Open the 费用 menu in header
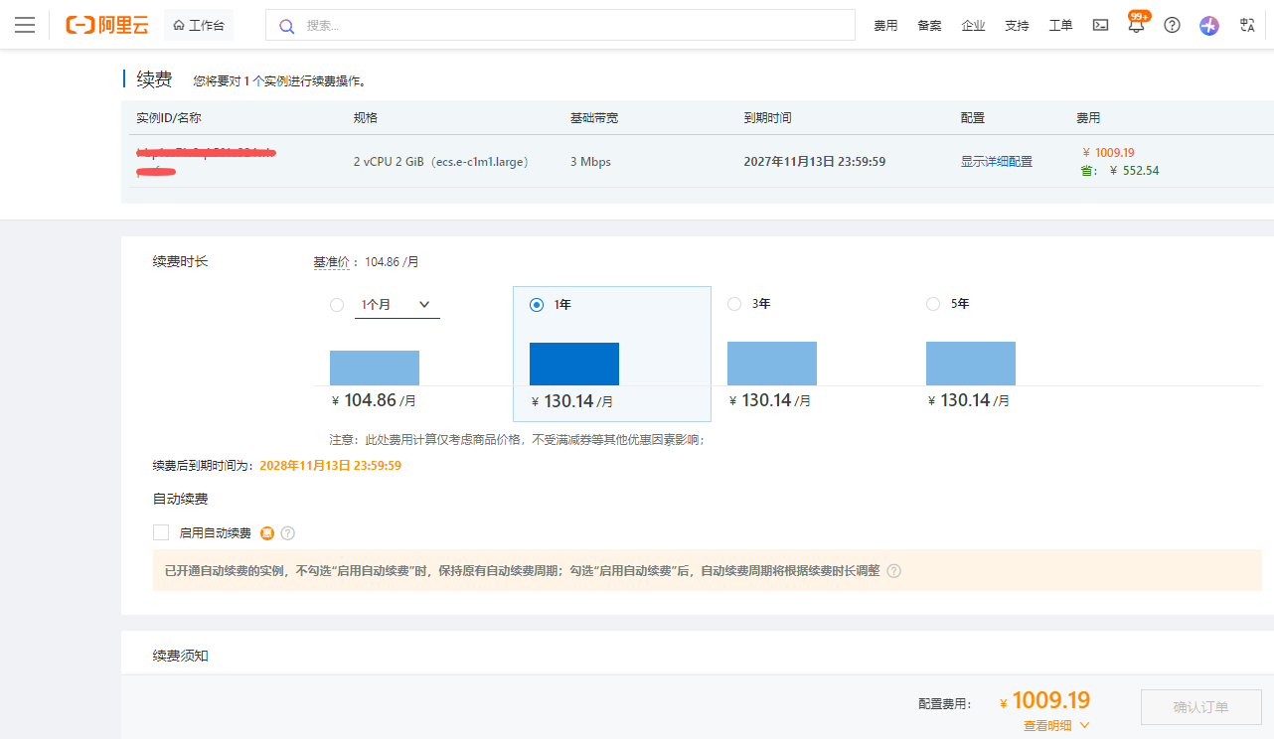The width and height of the screenshot is (1274, 739). point(885,26)
